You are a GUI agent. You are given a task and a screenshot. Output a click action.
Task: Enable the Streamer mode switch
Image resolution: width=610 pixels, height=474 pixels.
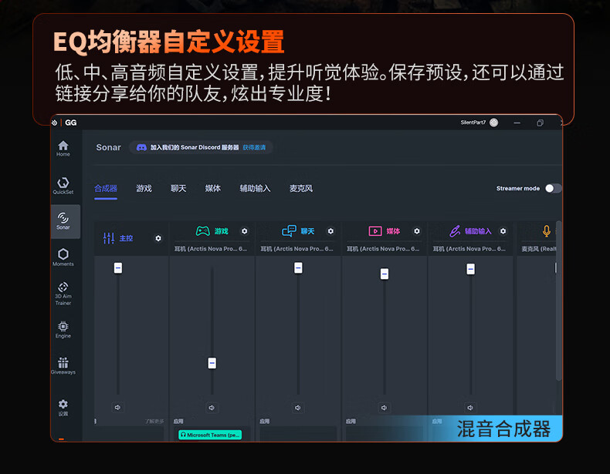point(552,188)
